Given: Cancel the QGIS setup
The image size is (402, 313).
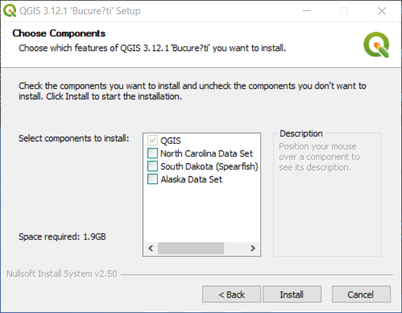Looking at the screenshot, I should pos(361,294).
